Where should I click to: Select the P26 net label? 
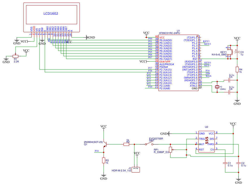tap(150, 71)
